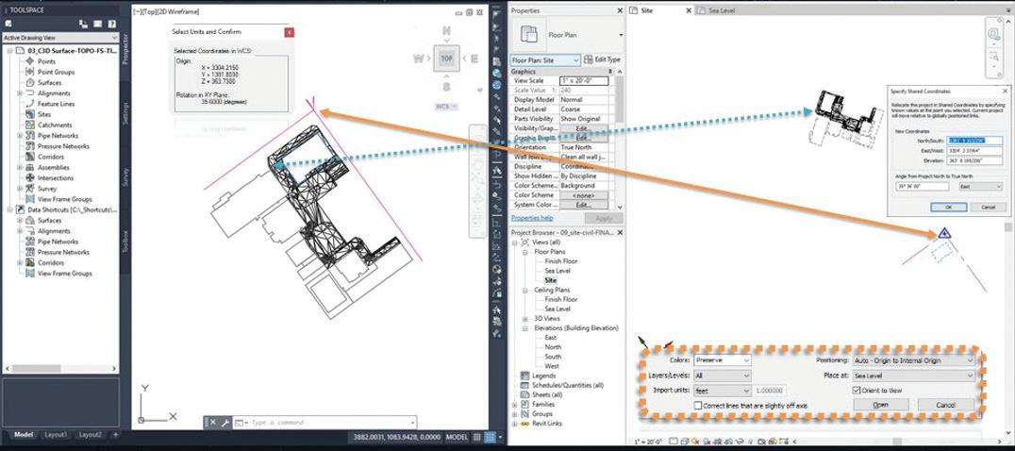Screen dimensions: 1015x451
Task: Click the East/West coordinate input field
Action: 975,150
